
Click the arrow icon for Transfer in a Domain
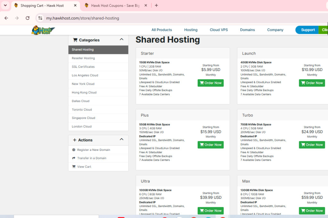[74, 158]
